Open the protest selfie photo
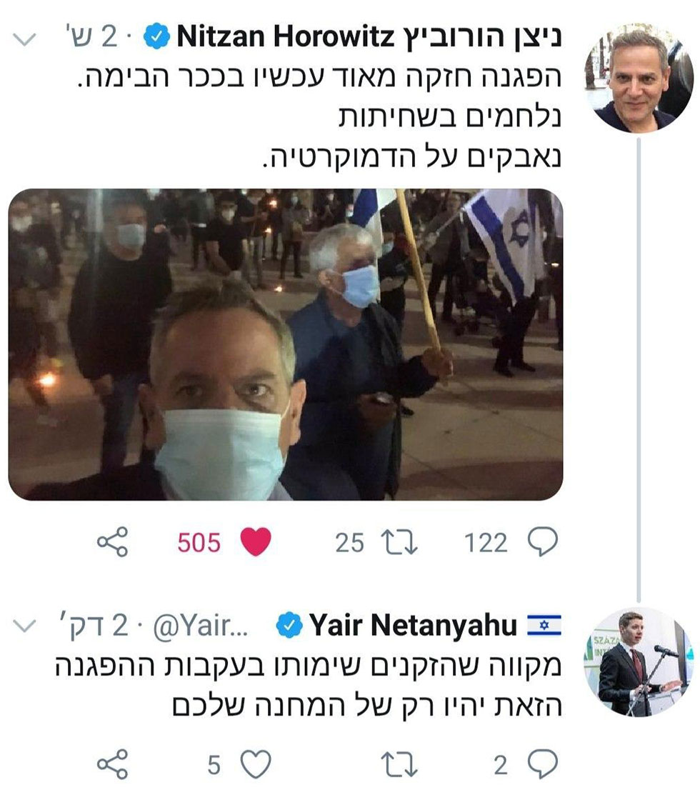The height and width of the screenshot is (795, 700). pyautogui.click(x=286, y=345)
